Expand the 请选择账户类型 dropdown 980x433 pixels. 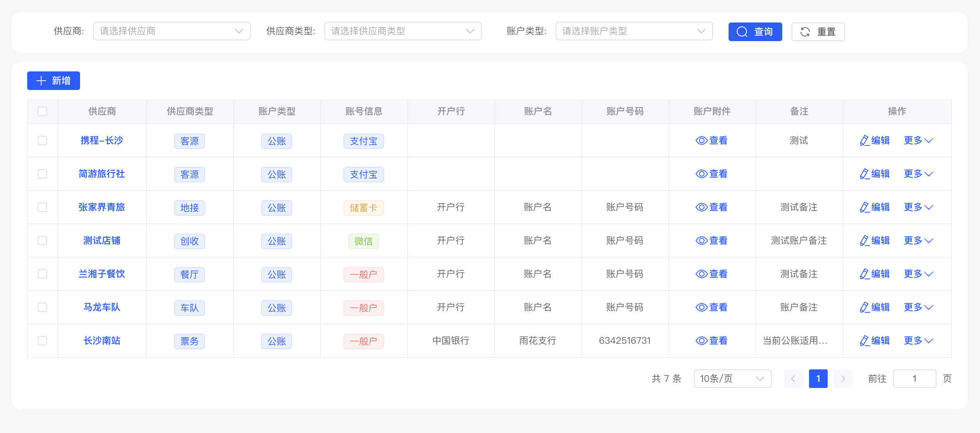634,31
